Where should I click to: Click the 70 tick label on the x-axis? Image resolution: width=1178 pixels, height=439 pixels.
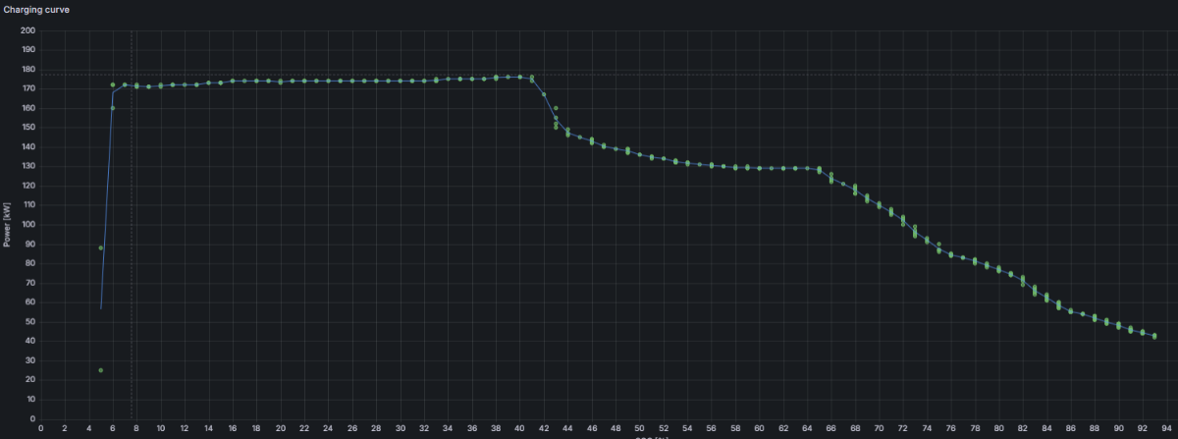879,428
